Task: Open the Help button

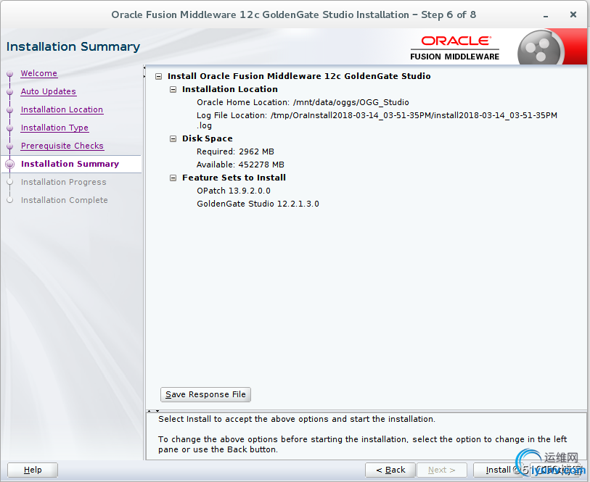Action: [x=33, y=470]
